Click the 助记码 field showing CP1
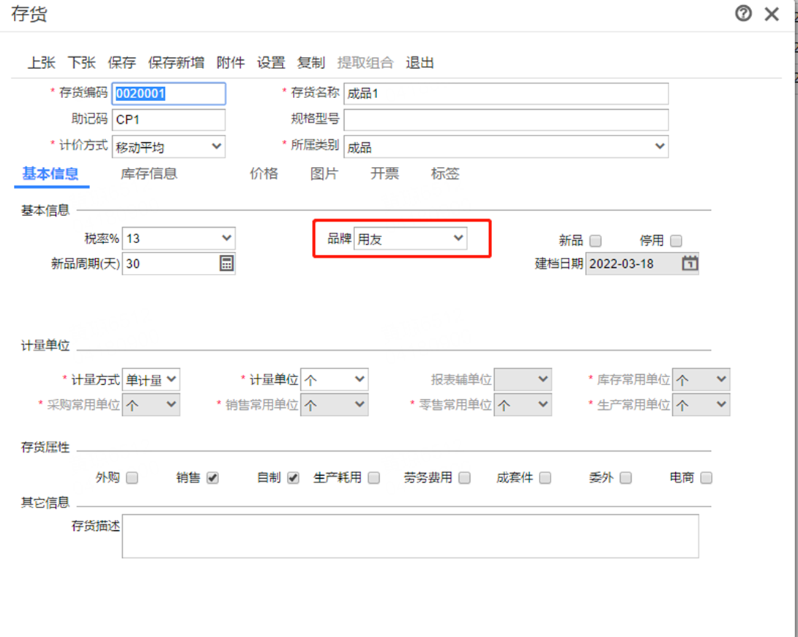 (168, 119)
